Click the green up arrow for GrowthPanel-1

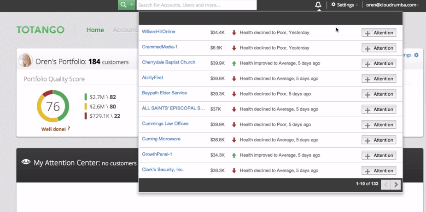pyautogui.click(x=234, y=155)
